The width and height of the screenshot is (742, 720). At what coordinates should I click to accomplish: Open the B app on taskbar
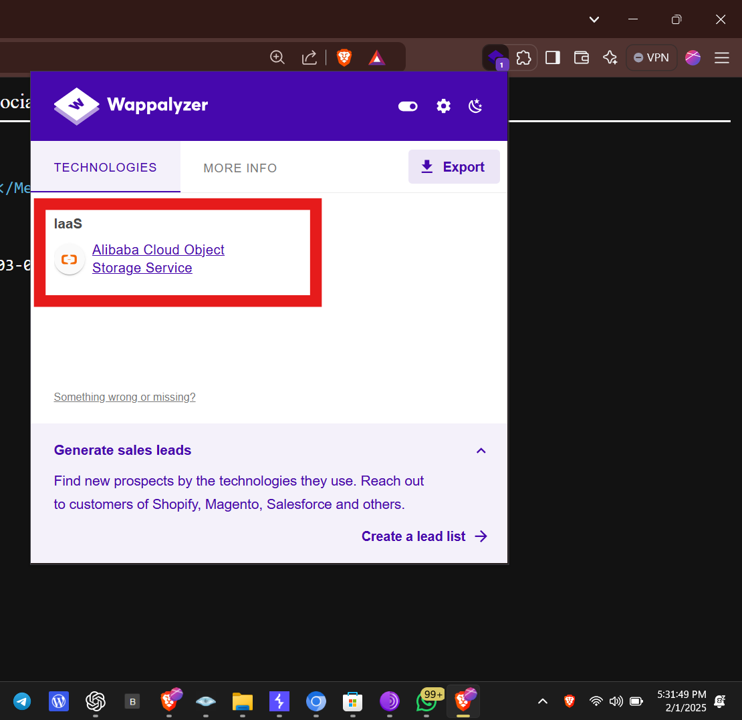click(x=132, y=701)
